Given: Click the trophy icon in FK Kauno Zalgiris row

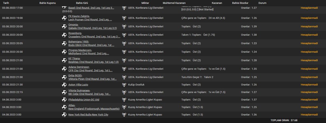Looking at the screenshot, I should click(x=124, y=18).
